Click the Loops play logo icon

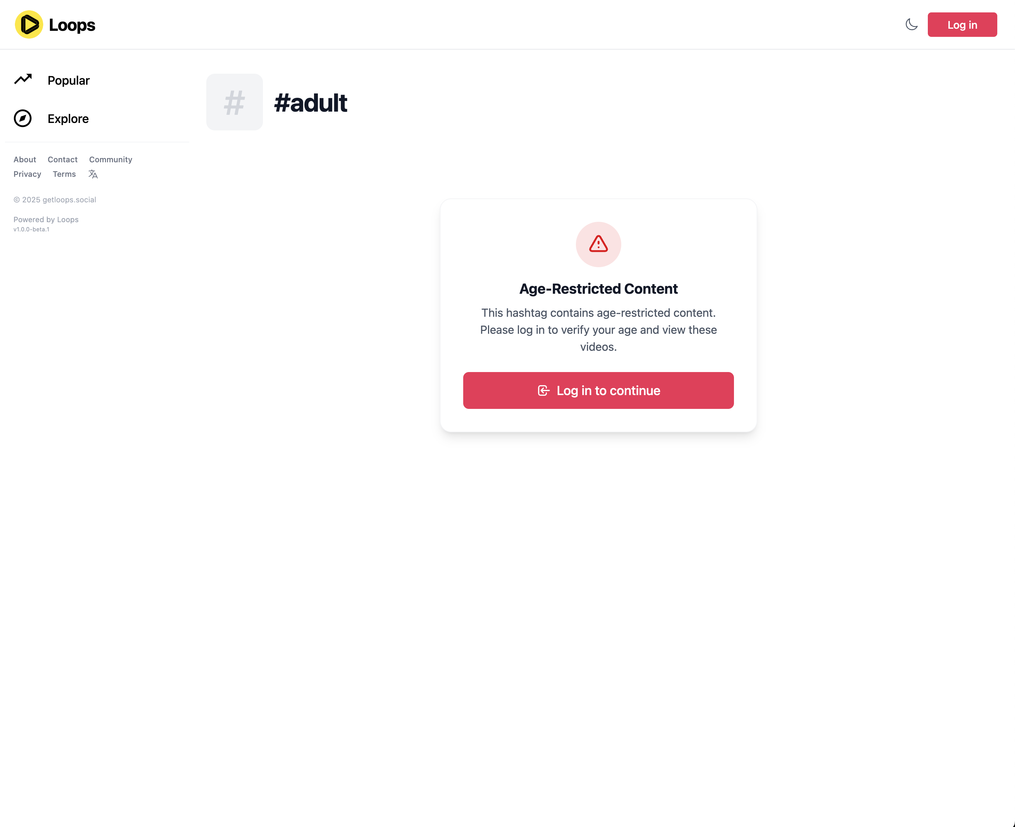pos(29,25)
